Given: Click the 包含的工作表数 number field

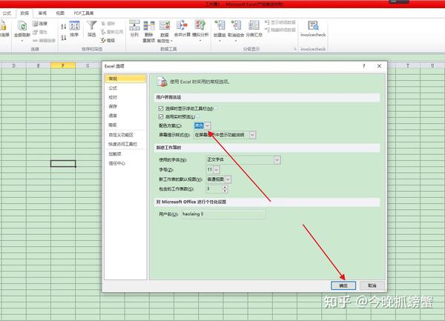Looking at the screenshot, I should (214, 189).
